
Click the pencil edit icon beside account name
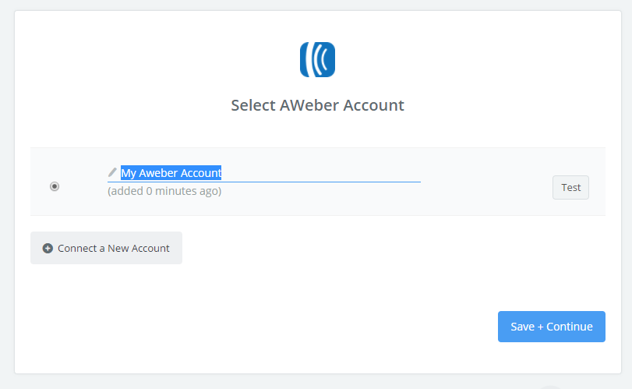112,172
